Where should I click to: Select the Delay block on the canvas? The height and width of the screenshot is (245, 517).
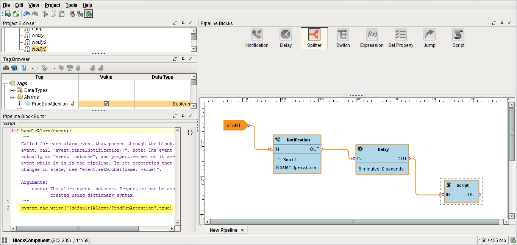click(x=382, y=159)
